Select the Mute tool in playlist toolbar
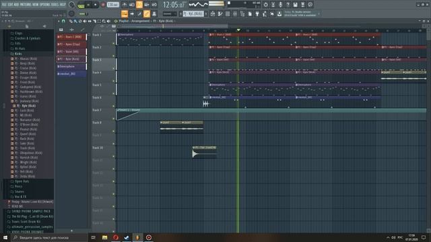 pyautogui.click(x=85, y=21)
